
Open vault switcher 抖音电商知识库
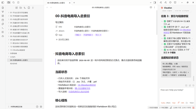[x=15, y=107]
